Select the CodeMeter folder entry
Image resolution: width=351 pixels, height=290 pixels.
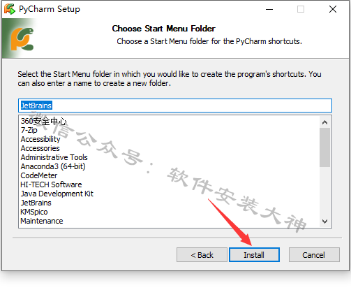(39, 175)
